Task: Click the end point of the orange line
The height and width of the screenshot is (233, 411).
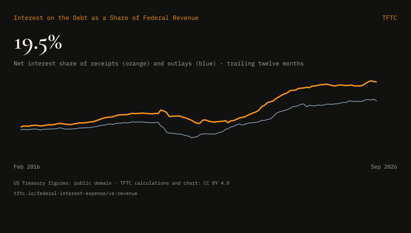Action: click(376, 82)
